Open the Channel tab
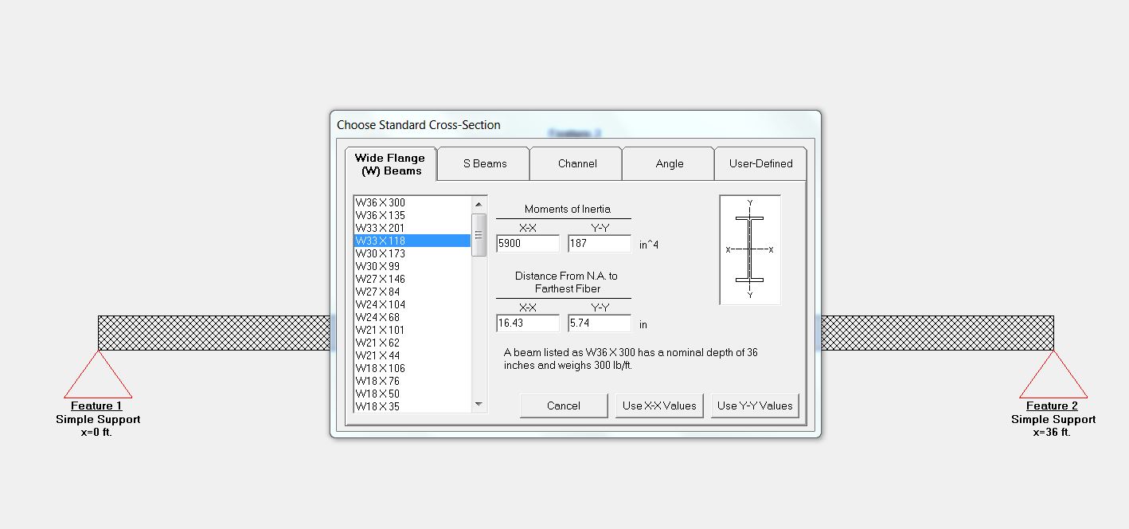Screen dimensions: 1129x529 click(577, 163)
